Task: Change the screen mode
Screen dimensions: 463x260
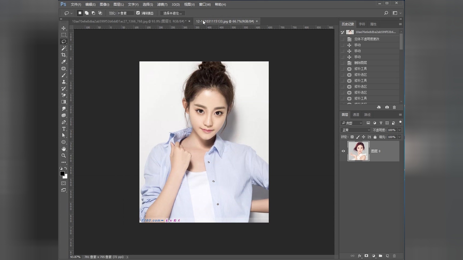Action: point(64,190)
